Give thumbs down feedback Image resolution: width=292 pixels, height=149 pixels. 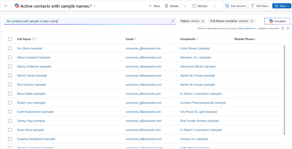coord(288,28)
